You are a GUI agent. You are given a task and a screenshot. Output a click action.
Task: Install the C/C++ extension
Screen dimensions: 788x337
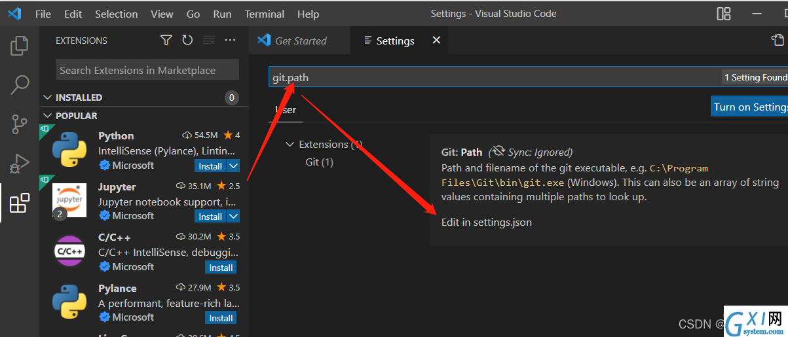(x=221, y=268)
